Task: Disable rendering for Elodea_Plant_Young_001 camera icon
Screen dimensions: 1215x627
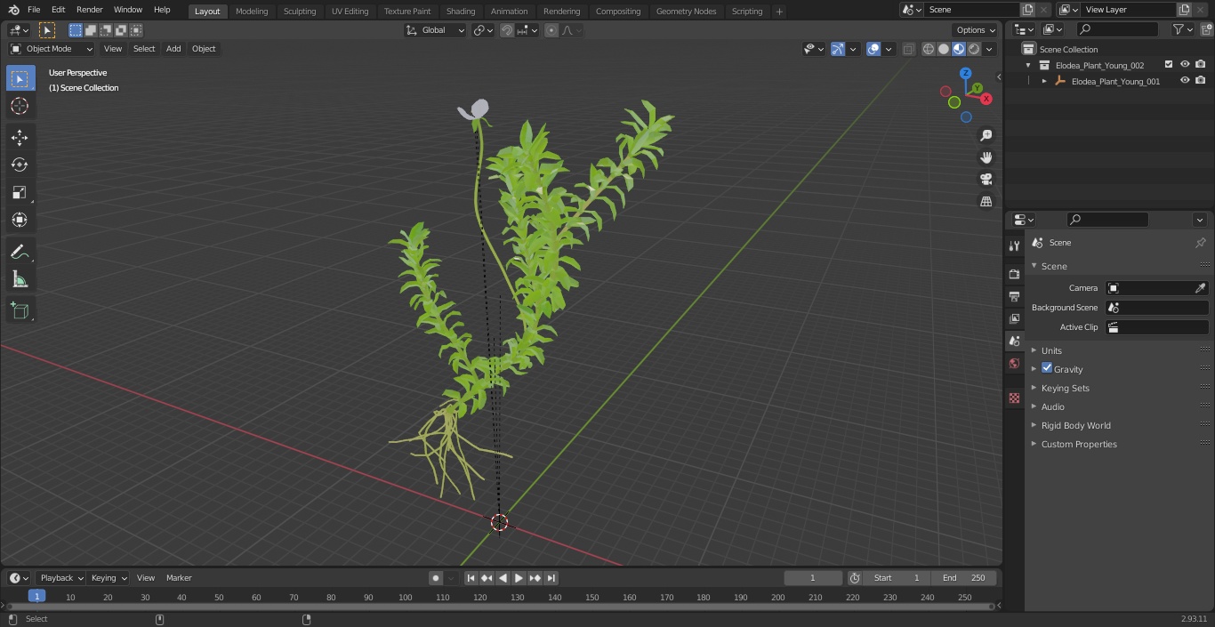Action: click(1201, 81)
